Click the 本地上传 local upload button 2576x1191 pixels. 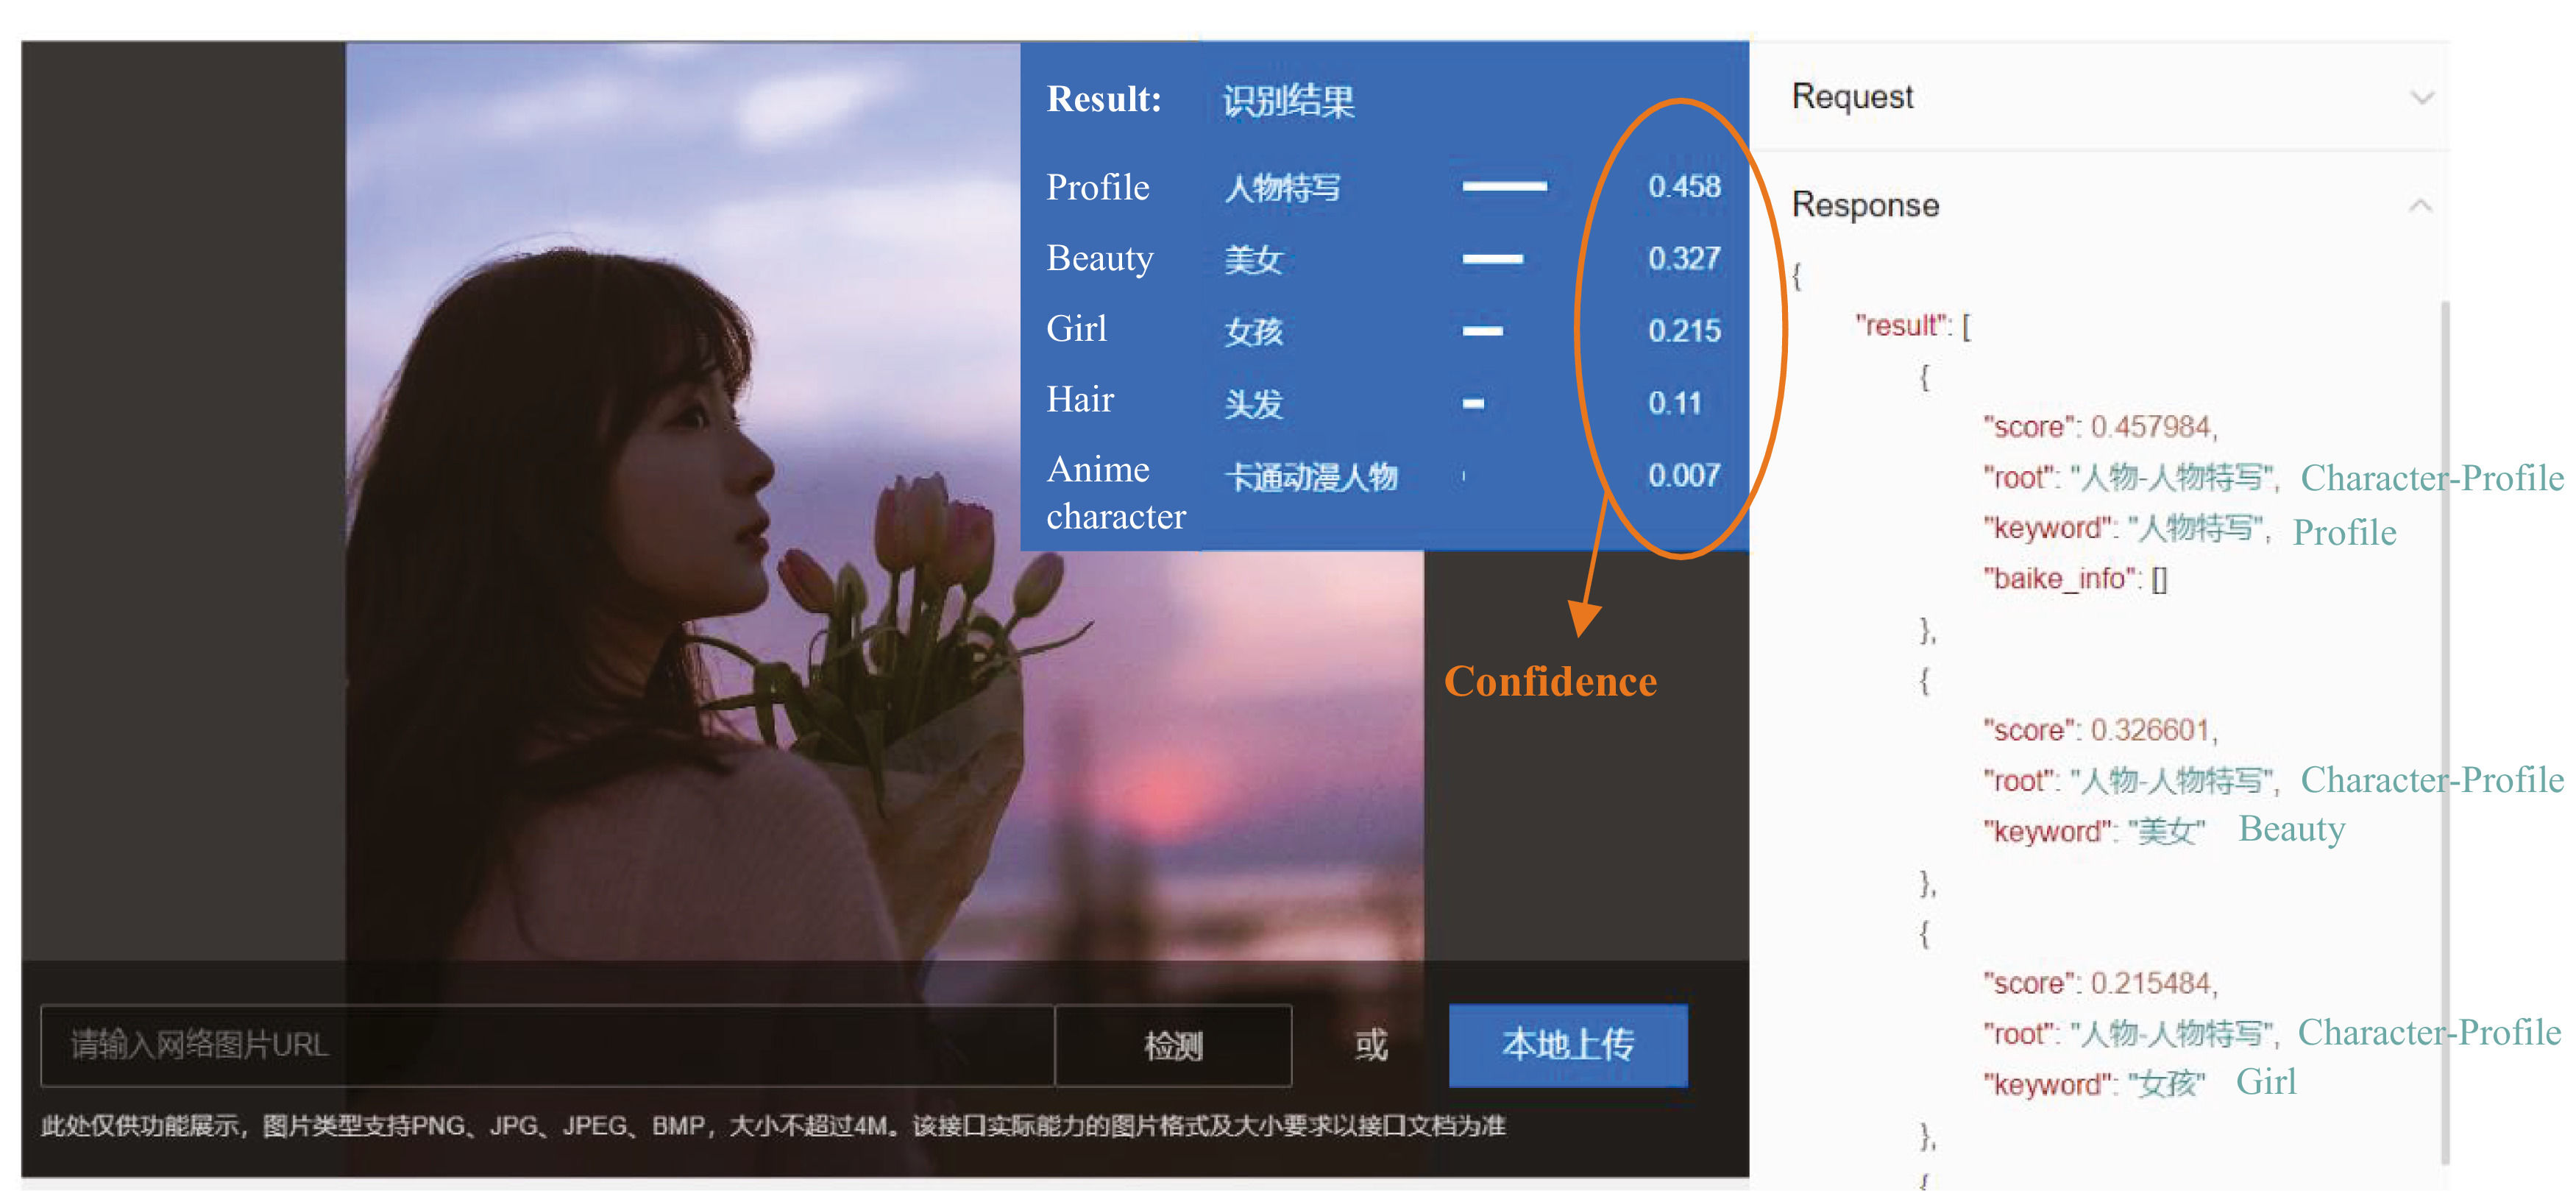(x=1567, y=1045)
